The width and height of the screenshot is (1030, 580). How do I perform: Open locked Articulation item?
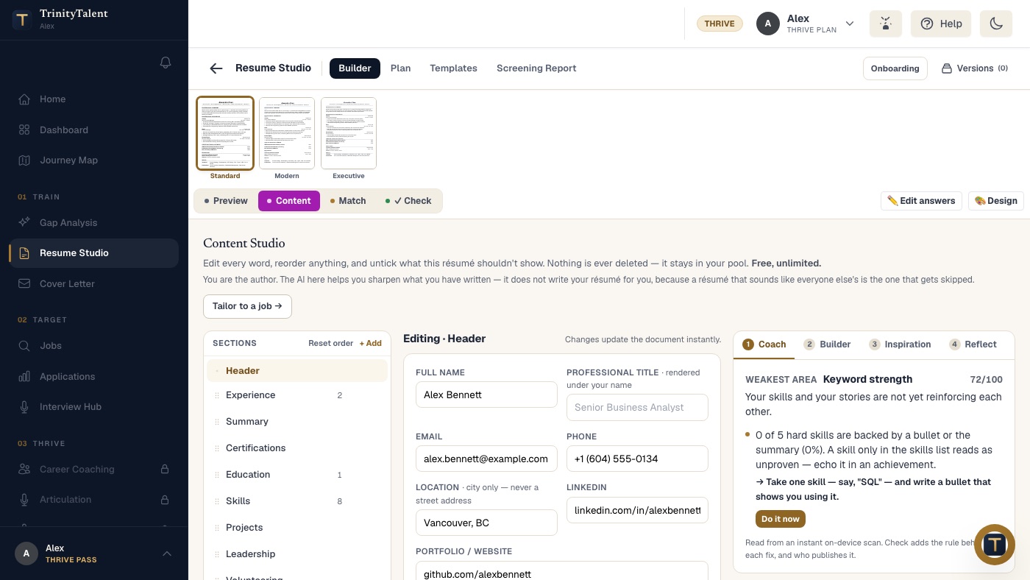(x=94, y=499)
